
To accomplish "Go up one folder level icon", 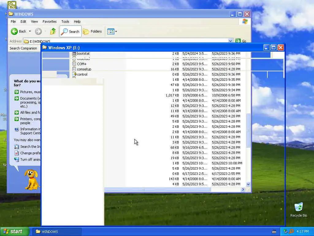I will [x=53, y=31].
